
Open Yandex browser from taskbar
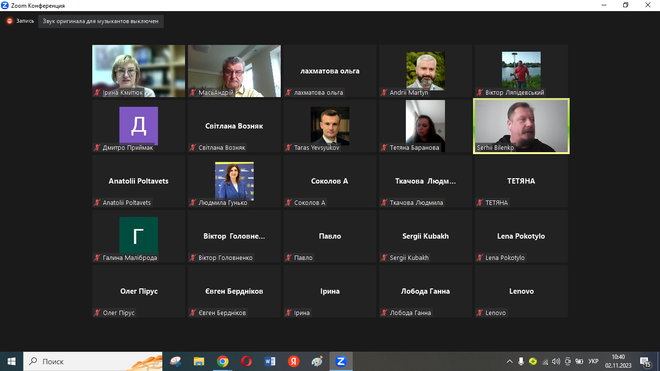coord(294,361)
